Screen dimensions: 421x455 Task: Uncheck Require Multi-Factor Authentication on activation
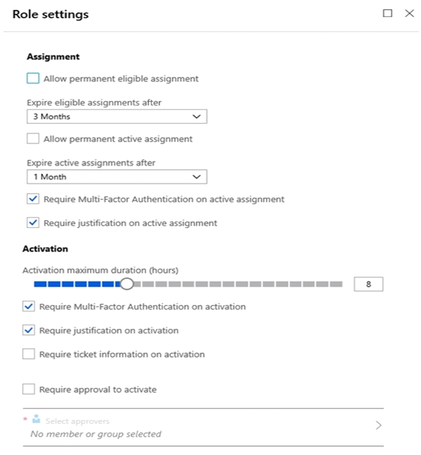pos(28,306)
